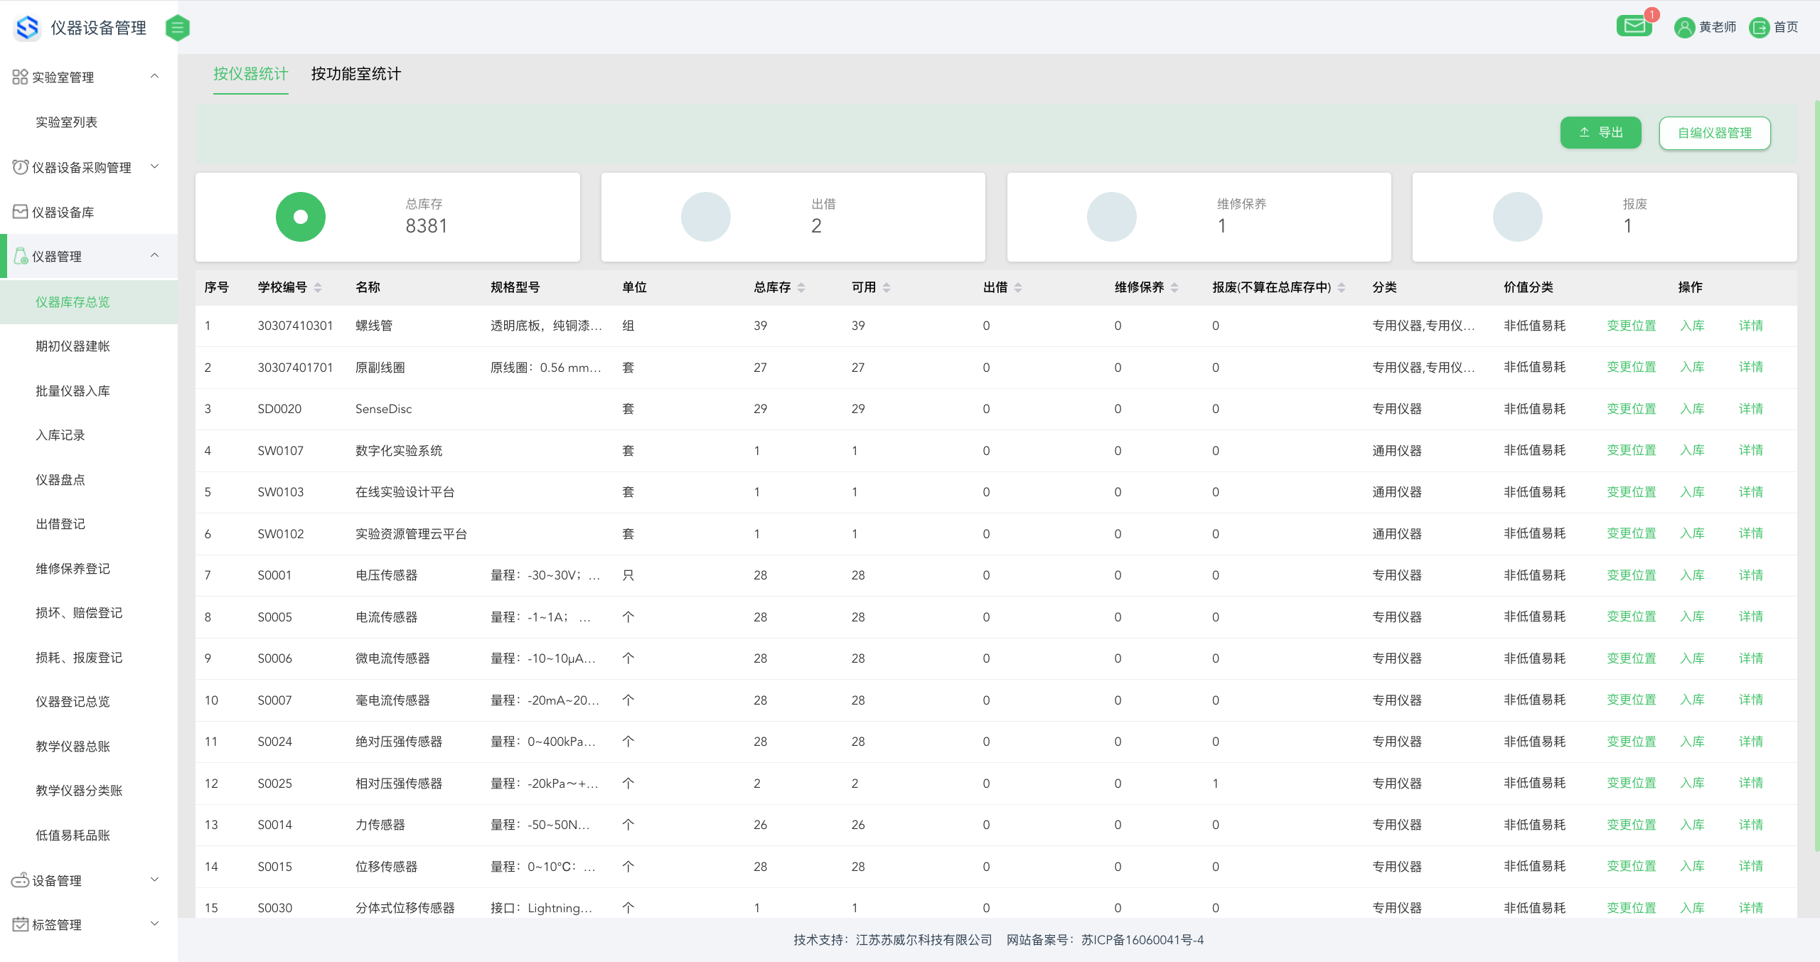This screenshot has height=962, width=1820.
Task: Click 详情 link for 螺线管 row
Action: 1750,326
